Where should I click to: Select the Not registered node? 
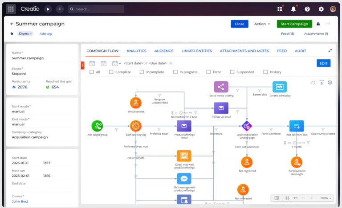pyautogui.click(x=247, y=162)
